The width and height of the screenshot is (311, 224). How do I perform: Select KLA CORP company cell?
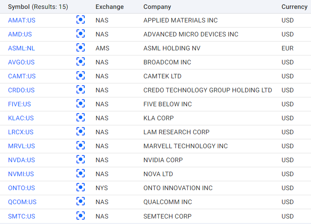[158, 118]
